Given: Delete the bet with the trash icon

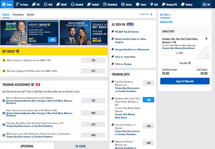Looking at the screenshot, I should [x=206, y=39].
